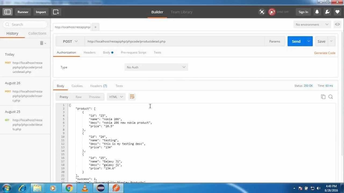The image size is (344, 193).
Task: Toggle line wrap icon in response
Action: (132, 97)
